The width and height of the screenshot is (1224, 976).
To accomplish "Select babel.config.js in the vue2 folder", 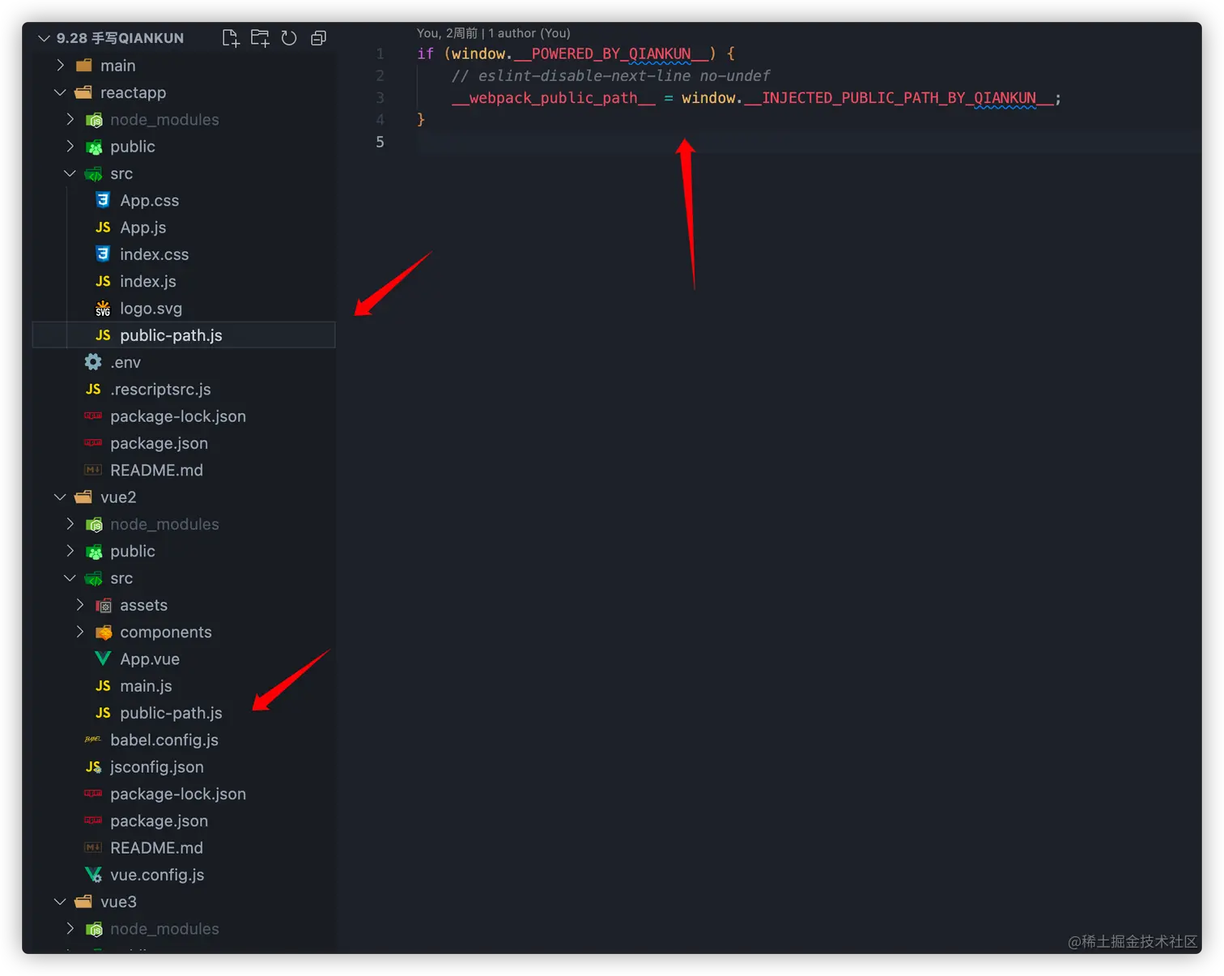I will point(164,740).
